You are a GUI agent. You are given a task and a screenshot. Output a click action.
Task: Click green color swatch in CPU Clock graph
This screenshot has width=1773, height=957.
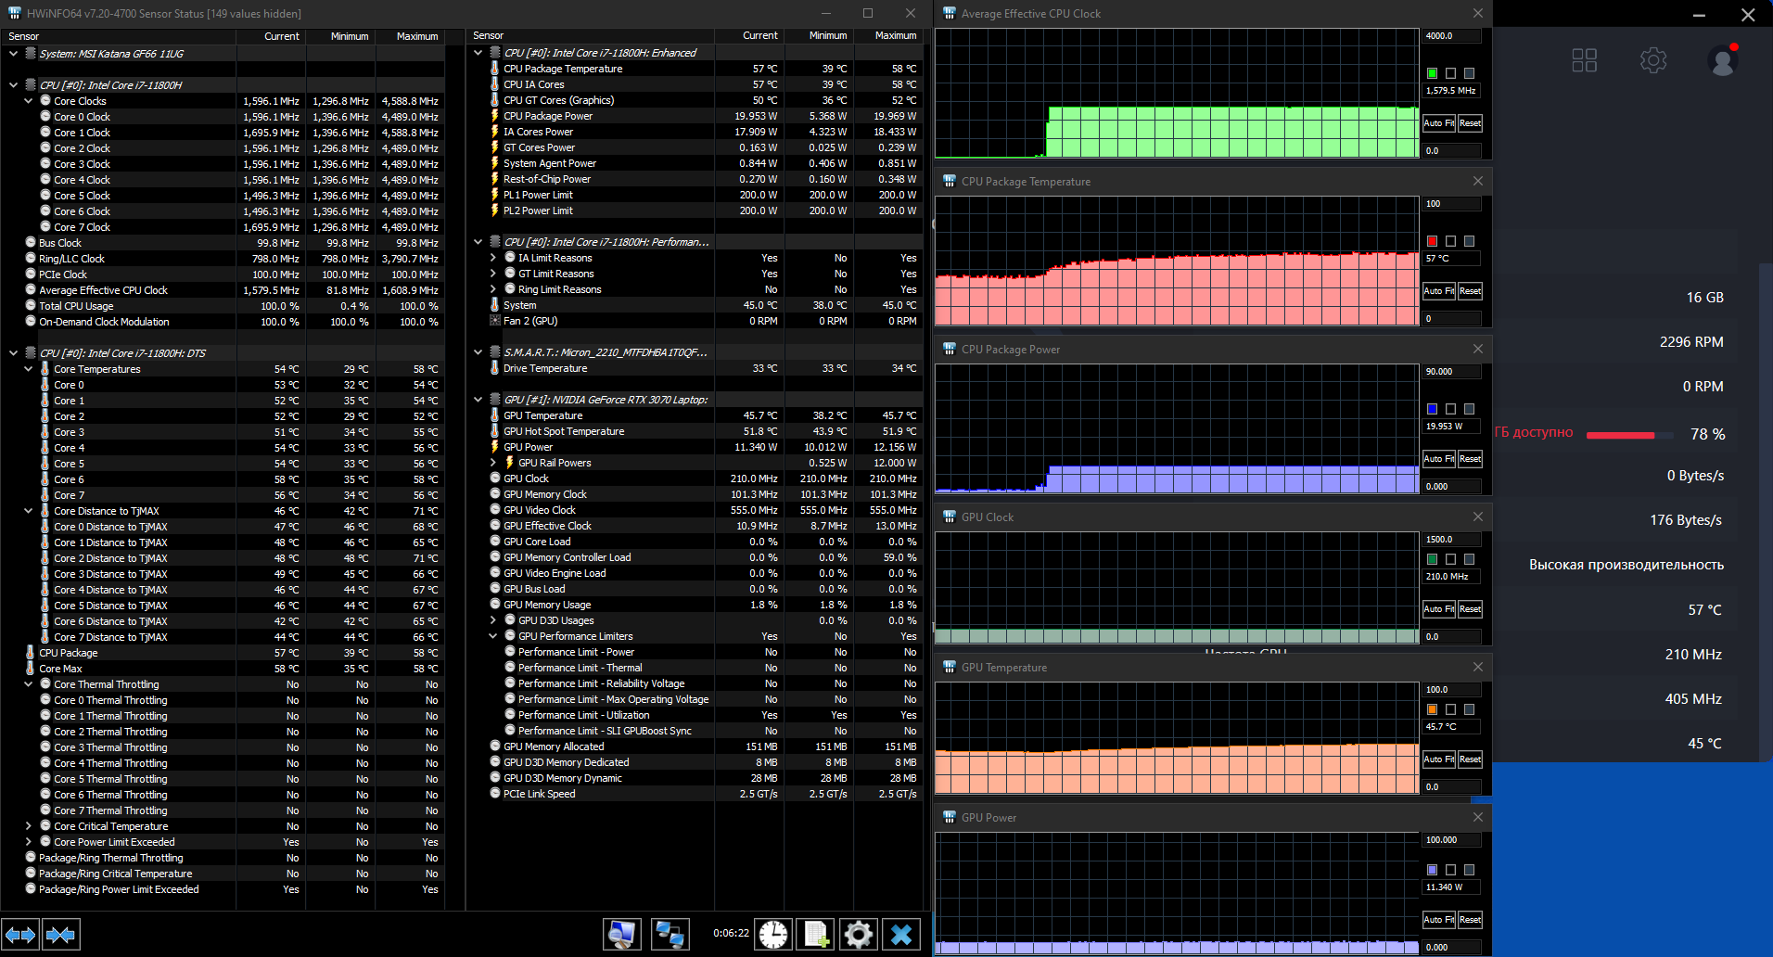point(1432,73)
